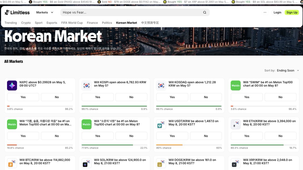
Task: Open the KOSPI open above 6,782.93 title
Action: pyautogui.click(x=120, y=84)
